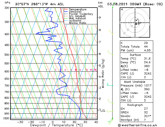The image size is (165, 127).
Task: Click the Surface section heading
Action: 135,55
